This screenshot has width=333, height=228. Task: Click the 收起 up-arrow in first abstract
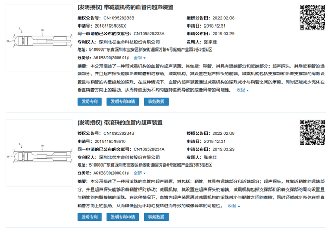click(248, 90)
